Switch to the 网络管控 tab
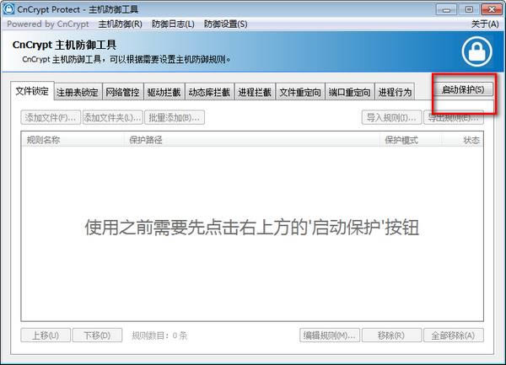The image size is (506, 365). pyautogui.click(x=122, y=92)
